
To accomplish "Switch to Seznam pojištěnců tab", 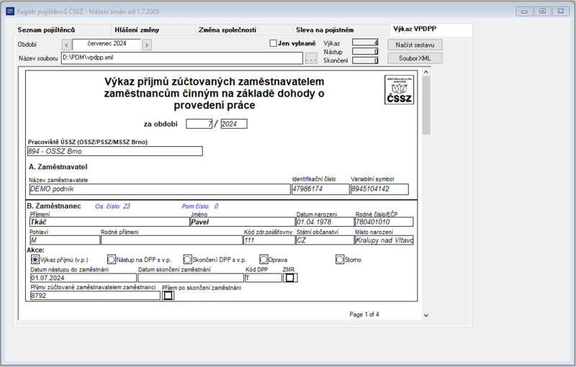I will click(x=46, y=30).
